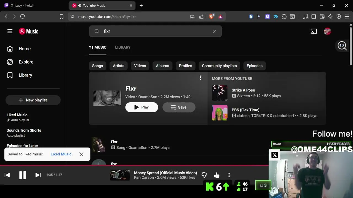The image size is (353, 198).
Task: Go to Home in sidebar
Action: (19, 49)
